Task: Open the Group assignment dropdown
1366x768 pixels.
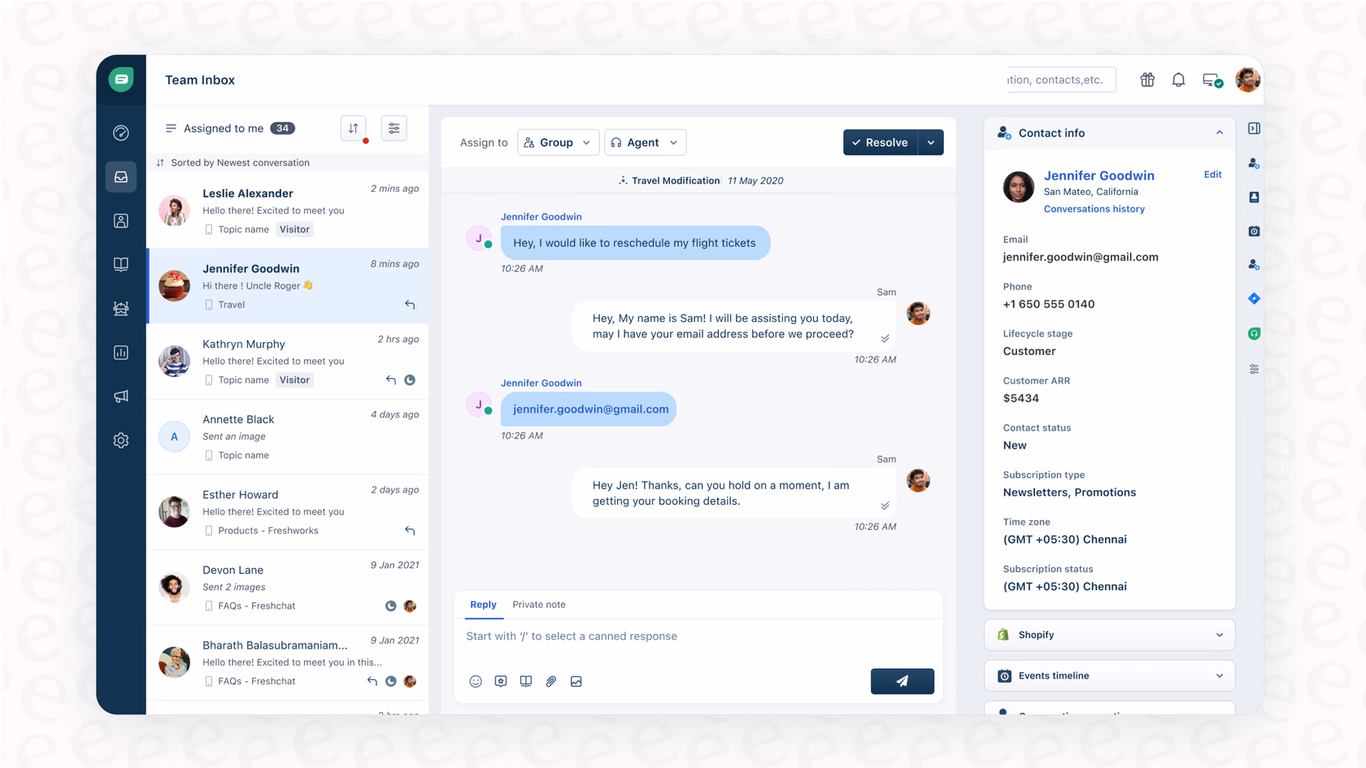Action: [558, 142]
